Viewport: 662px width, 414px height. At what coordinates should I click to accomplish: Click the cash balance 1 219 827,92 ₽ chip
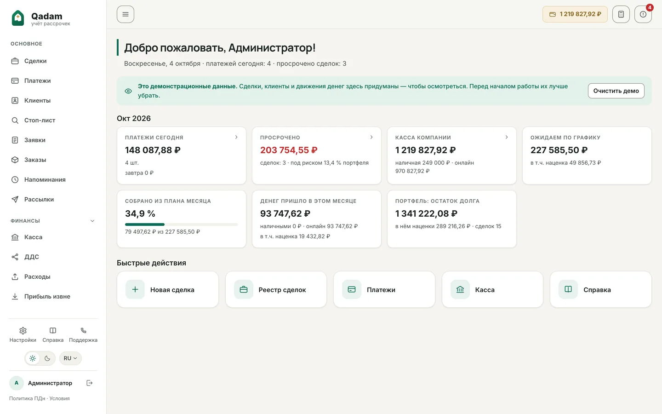tap(575, 14)
